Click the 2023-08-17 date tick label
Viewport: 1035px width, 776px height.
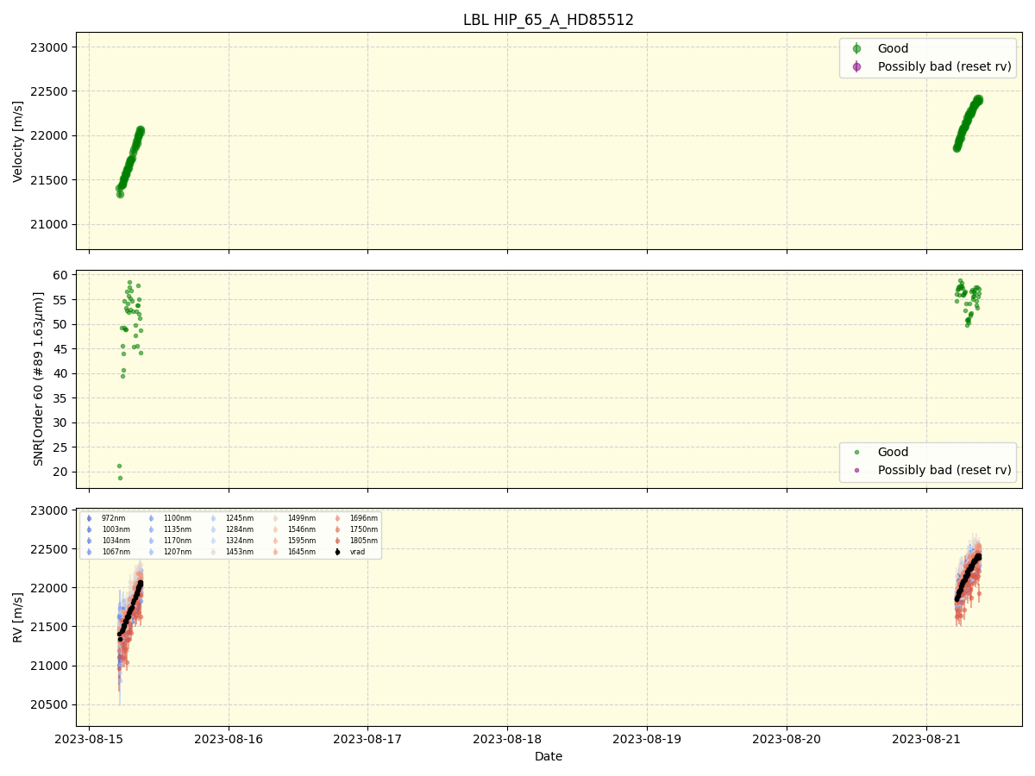pyautogui.click(x=368, y=740)
